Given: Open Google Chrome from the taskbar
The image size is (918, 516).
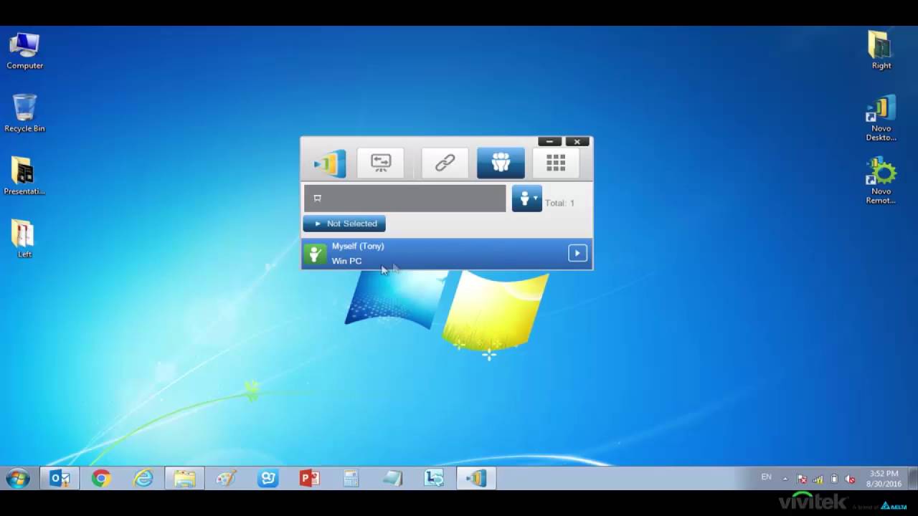Looking at the screenshot, I should click(101, 478).
